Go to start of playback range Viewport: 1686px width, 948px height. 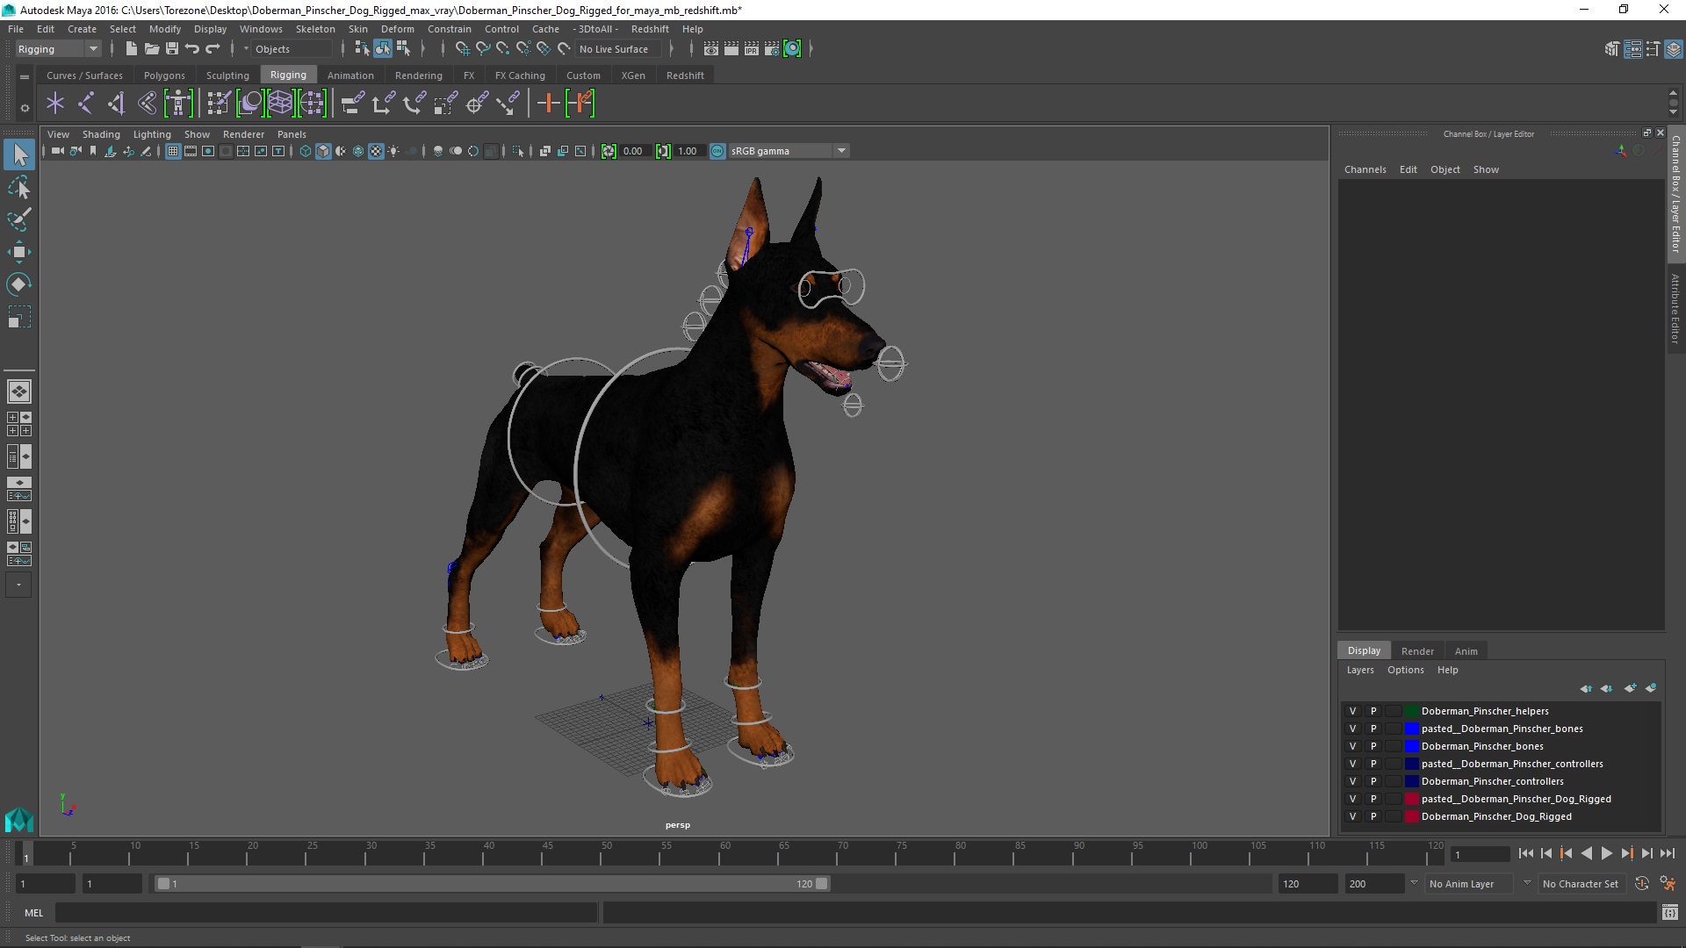[1525, 853]
